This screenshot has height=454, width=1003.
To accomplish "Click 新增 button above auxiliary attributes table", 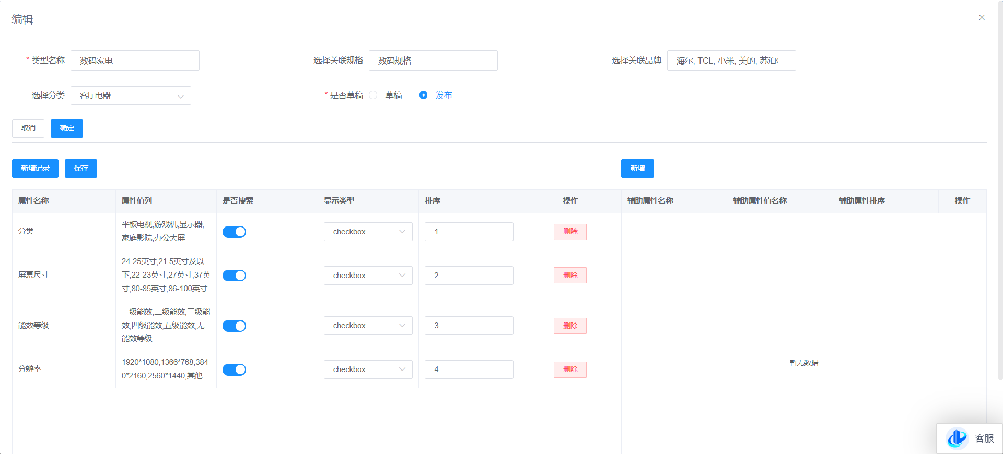I will point(637,169).
